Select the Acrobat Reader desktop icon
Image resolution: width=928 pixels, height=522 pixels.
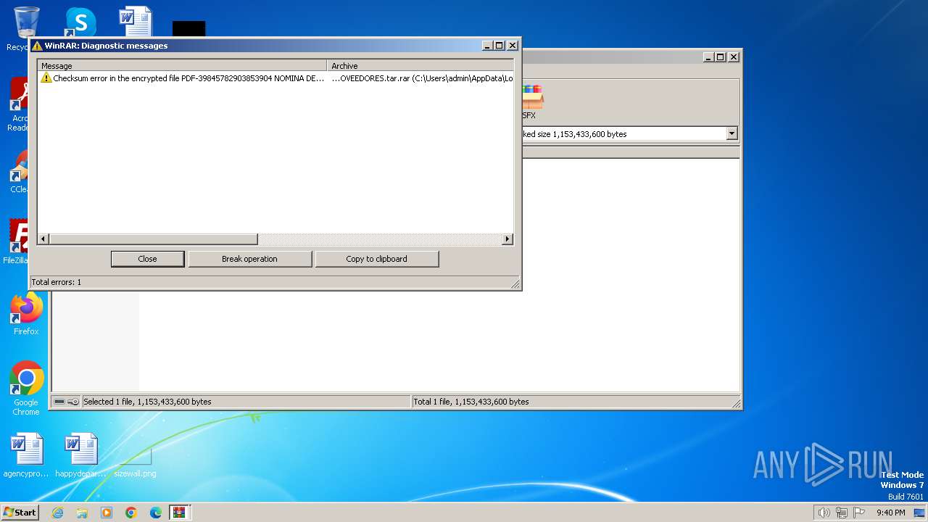point(20,105)
